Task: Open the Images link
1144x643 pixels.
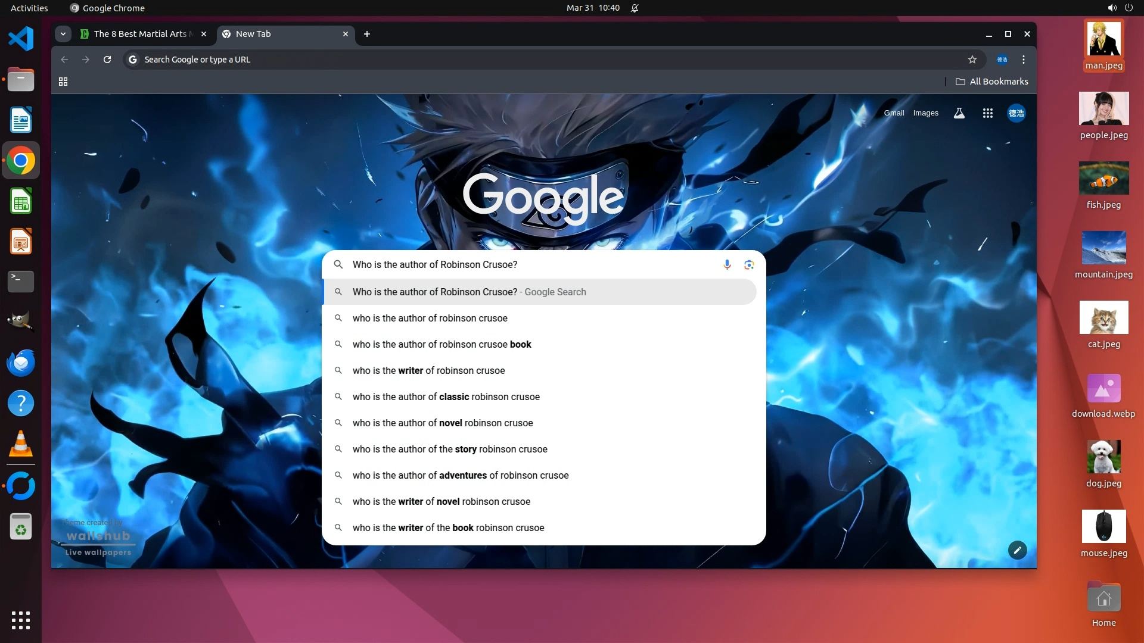Action: pos(925,113)
